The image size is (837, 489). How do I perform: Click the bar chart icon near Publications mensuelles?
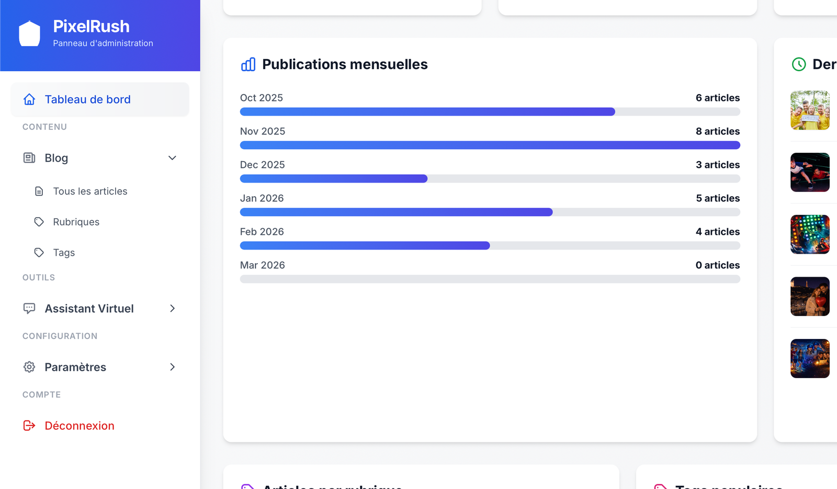[x=248, y=64]
